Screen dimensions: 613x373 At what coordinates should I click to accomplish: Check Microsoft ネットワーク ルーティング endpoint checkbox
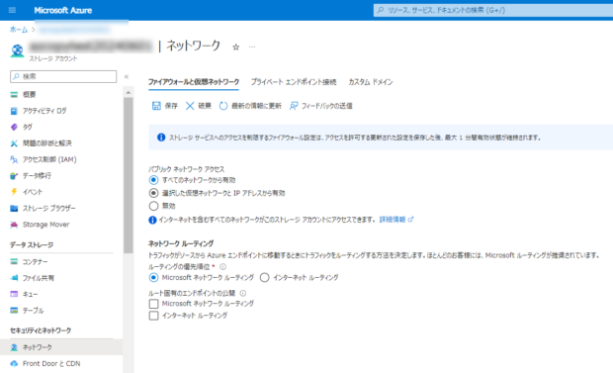153,304
